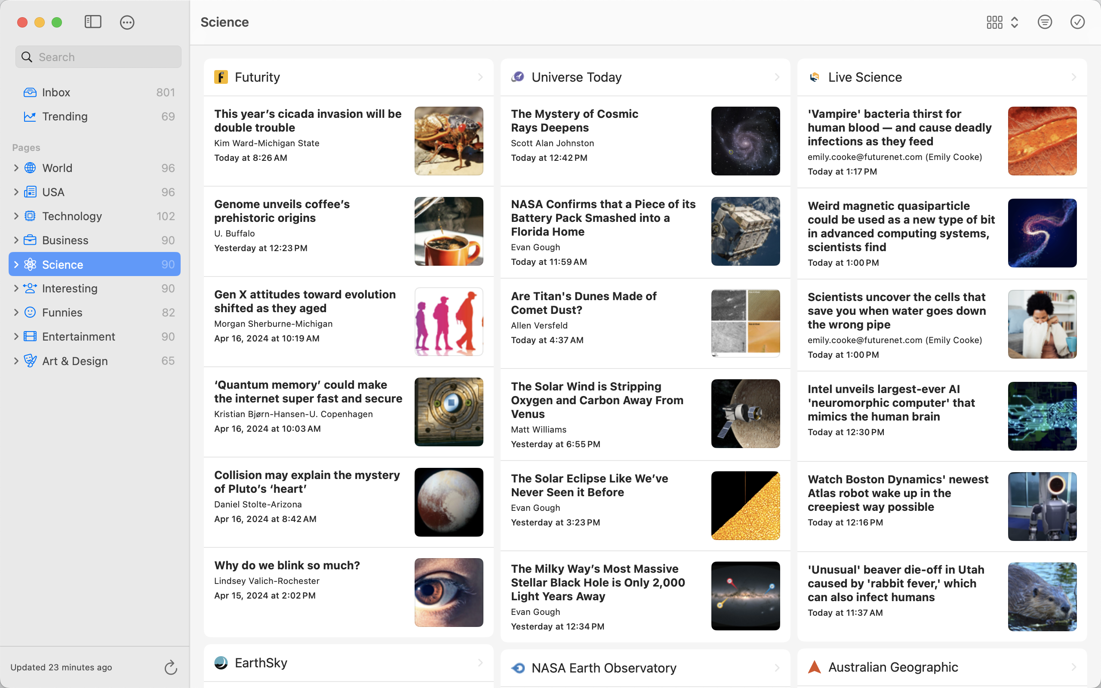Select the Entertainment film page
The width and height of the screenshot is (1101, 688).
78,337
